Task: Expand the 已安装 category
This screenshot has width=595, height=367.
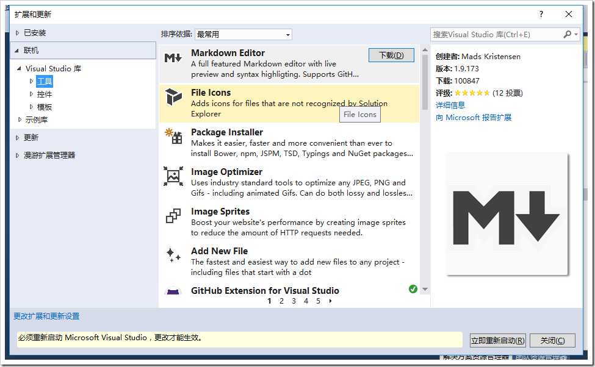Action: (x=17, y=33)
